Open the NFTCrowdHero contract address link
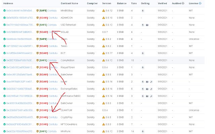Image resolution: width=215 pixels, height=134 pixels. 20,124
